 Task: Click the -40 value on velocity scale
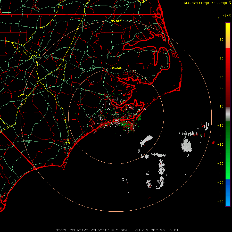click(x=220, y=154)
